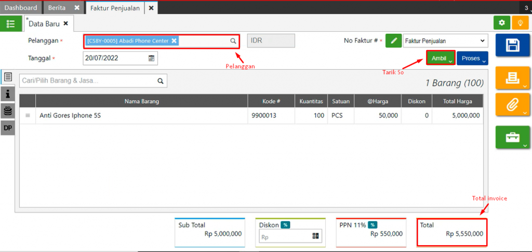Image resolution: width=532 pixels, height=252 pixels.
Task: Select the item details list side tab
Action: point(8,77)
